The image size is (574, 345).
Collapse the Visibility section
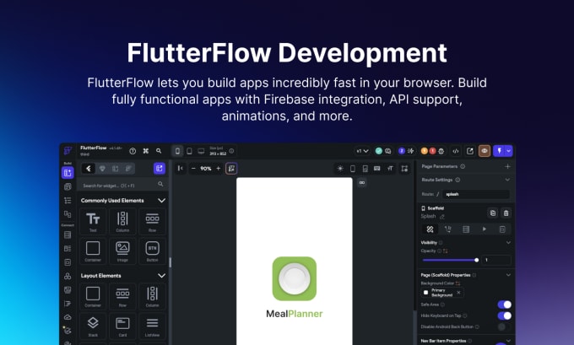(x=508, y=243)
